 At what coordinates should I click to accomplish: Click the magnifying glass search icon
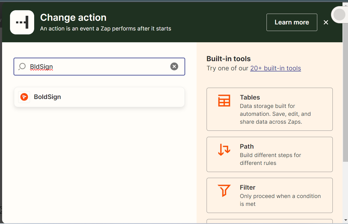(x=22, y=67)
